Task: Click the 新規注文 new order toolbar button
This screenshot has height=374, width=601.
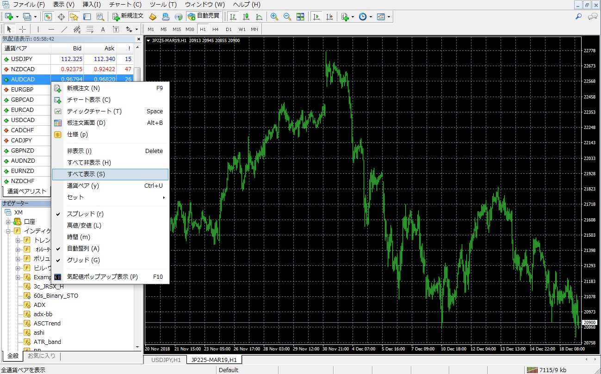Action: pos(128,17)
